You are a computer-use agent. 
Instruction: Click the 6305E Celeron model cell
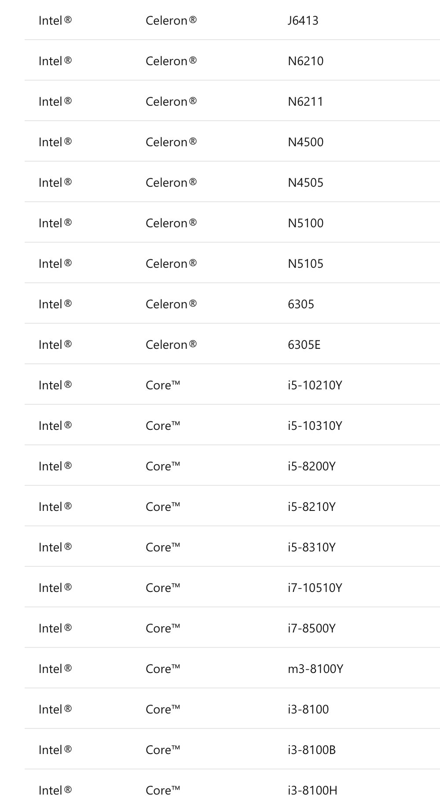pyautogui.click(x=304, y=345)
